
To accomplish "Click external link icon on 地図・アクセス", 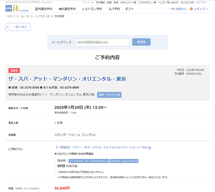I will click(x=118, y=95).
